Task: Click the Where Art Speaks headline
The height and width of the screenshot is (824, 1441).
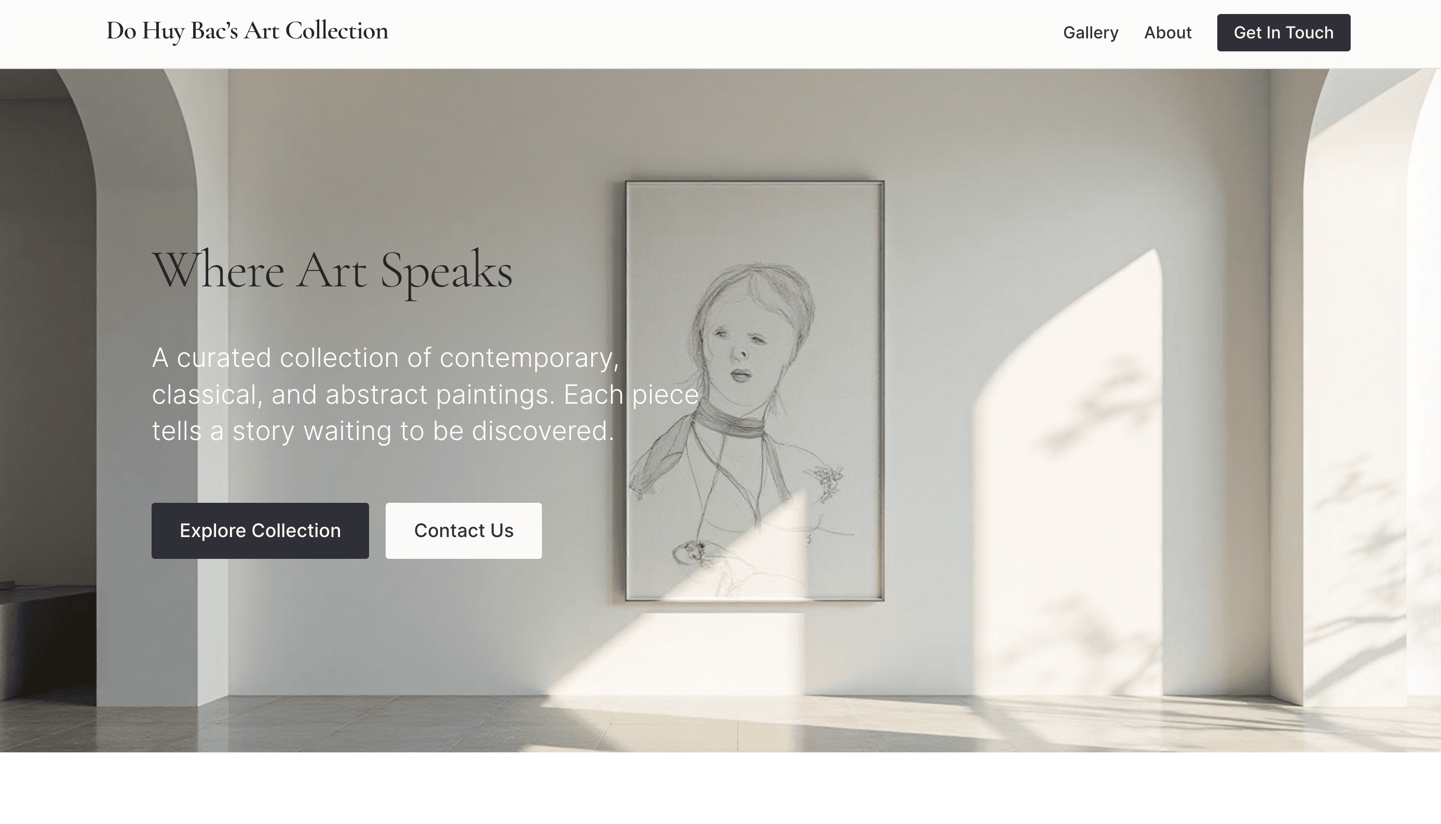Action: coord(333,273)
